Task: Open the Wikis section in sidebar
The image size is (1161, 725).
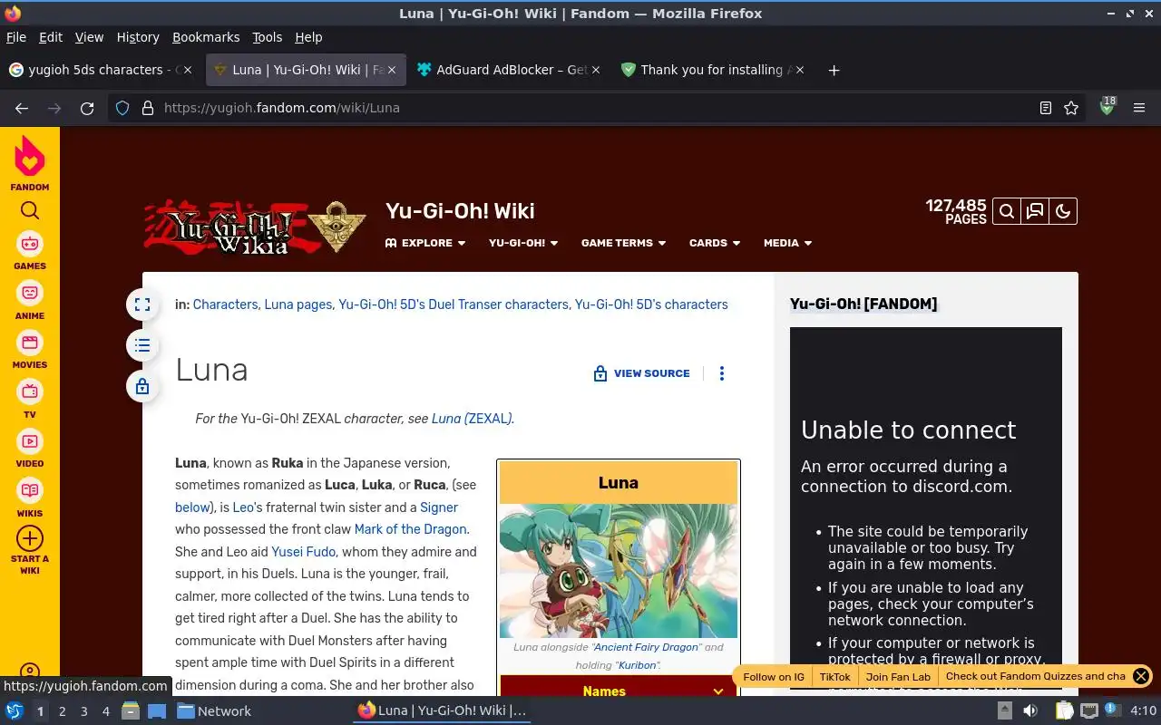Action: click(x=30, y=498)
